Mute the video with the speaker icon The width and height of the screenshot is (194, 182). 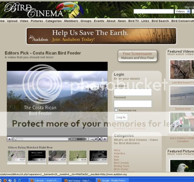88,139
